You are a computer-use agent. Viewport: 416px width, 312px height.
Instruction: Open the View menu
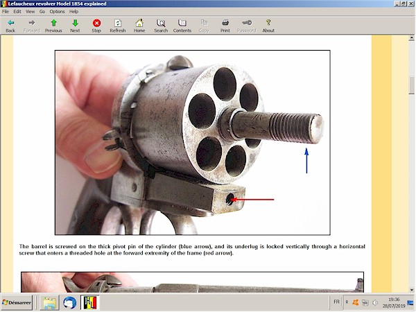pyautogui.click(x=30, y=11)
